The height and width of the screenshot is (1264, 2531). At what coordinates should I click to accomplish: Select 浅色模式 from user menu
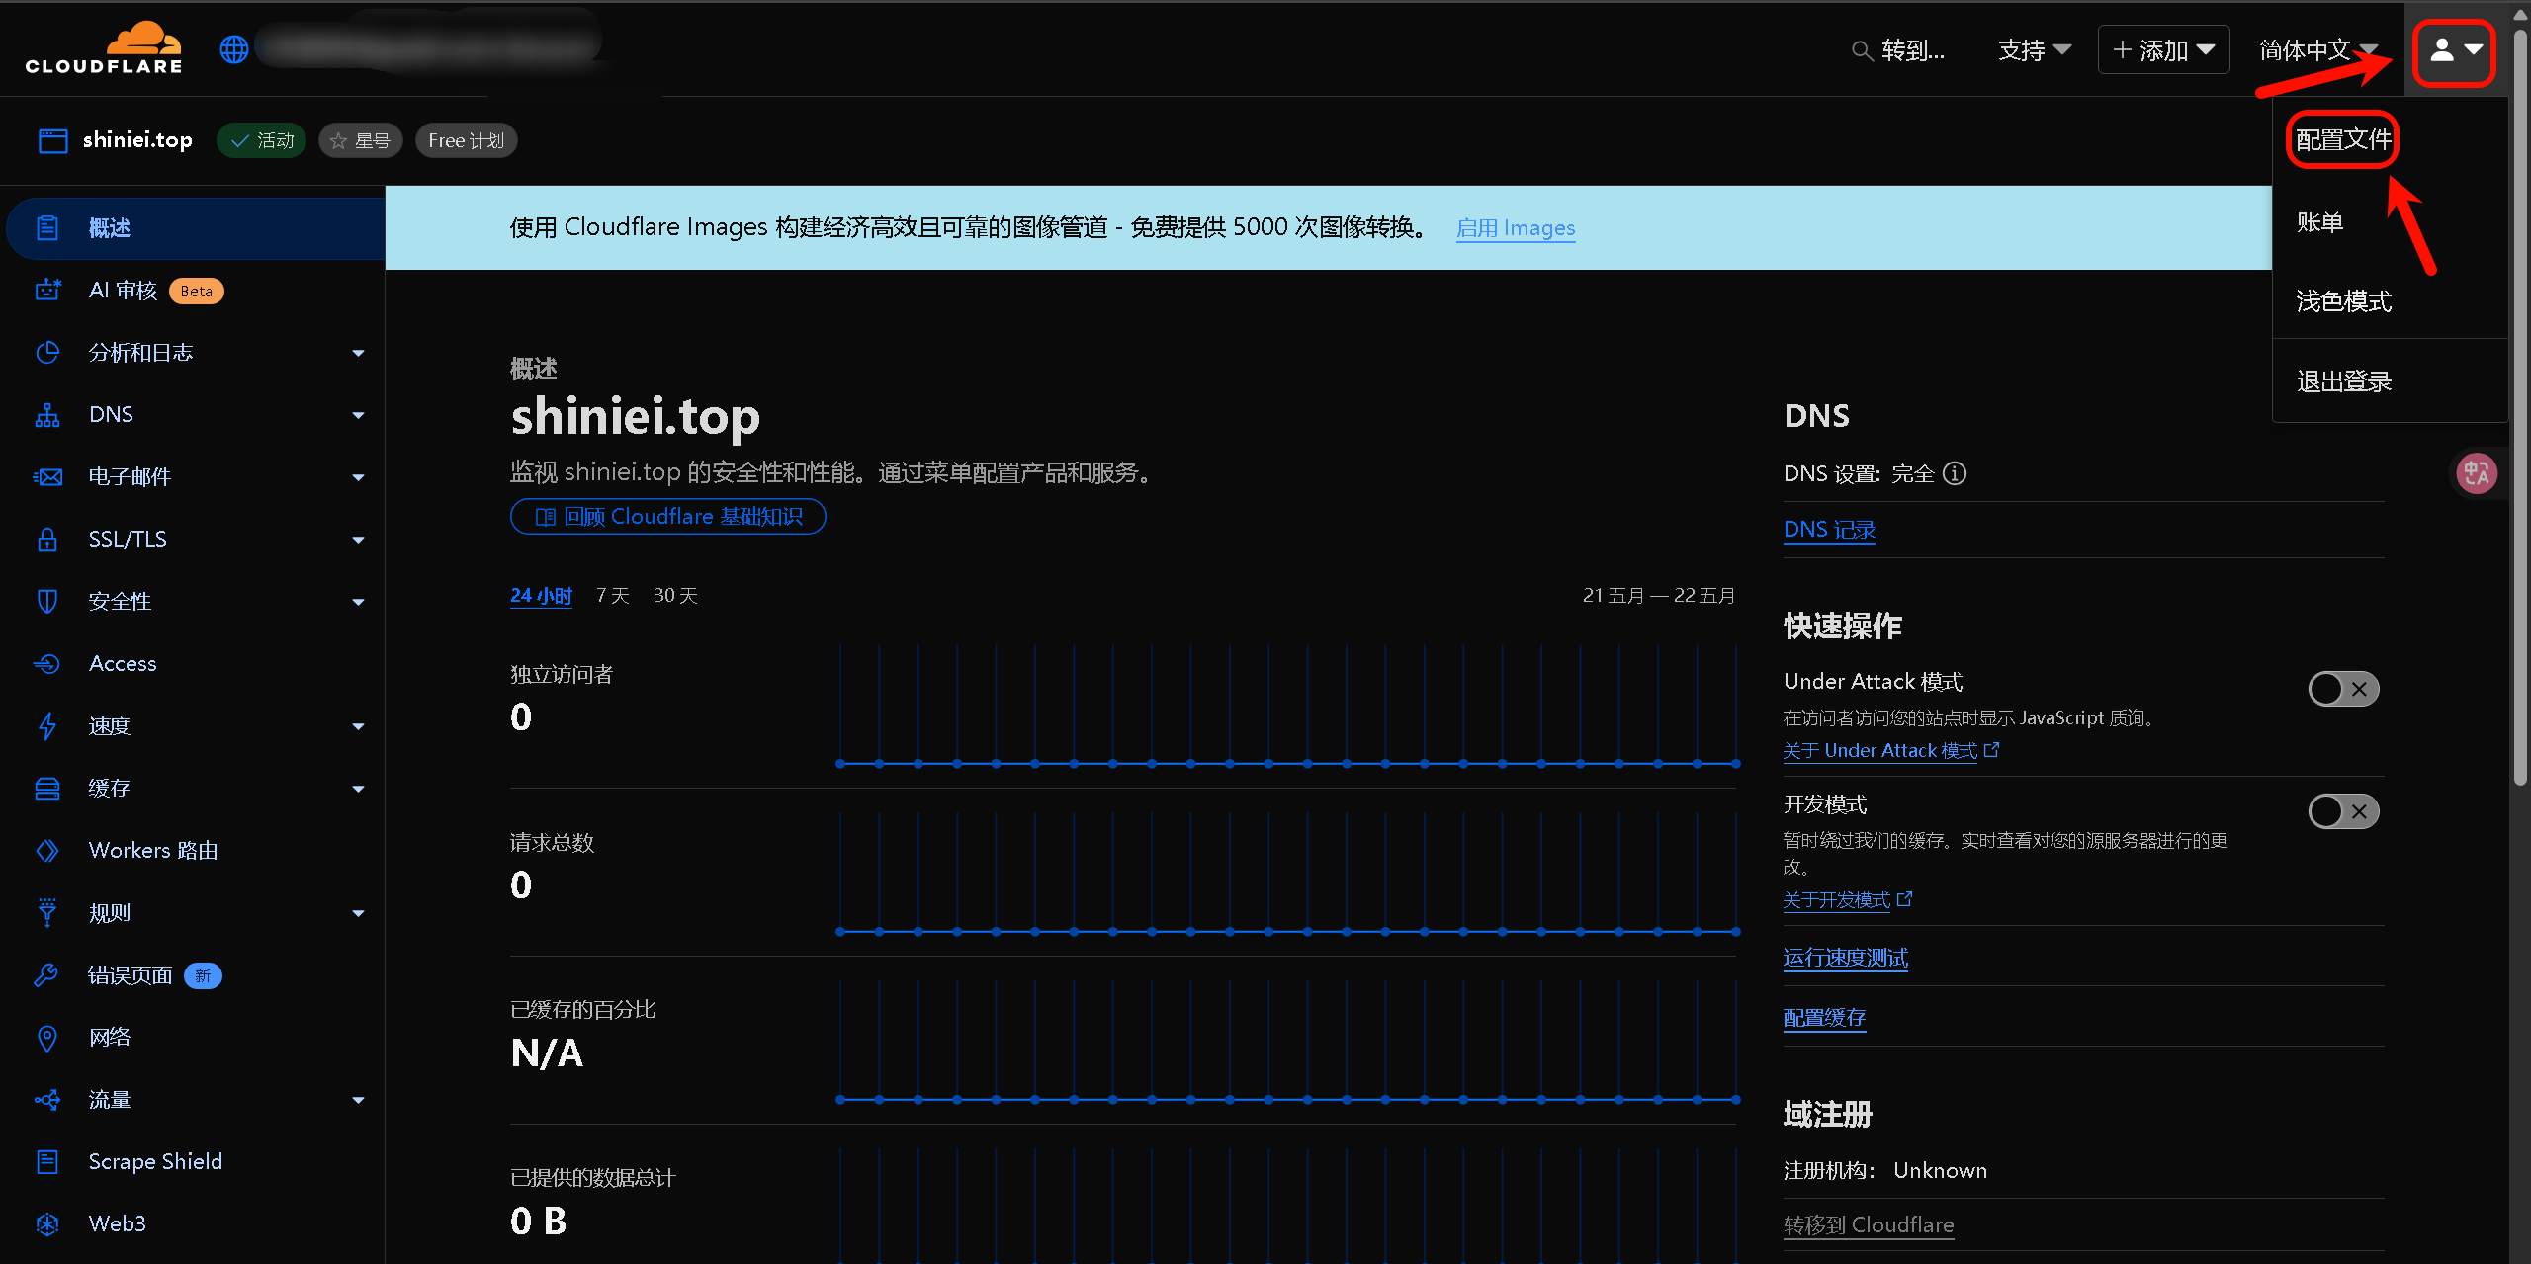[x=2343, y=301]
